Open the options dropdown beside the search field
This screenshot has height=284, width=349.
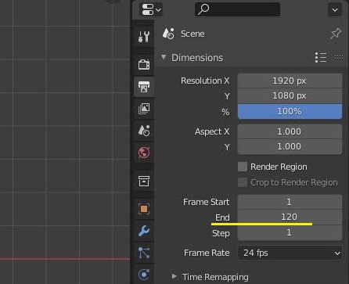click(x=335, y=9)
